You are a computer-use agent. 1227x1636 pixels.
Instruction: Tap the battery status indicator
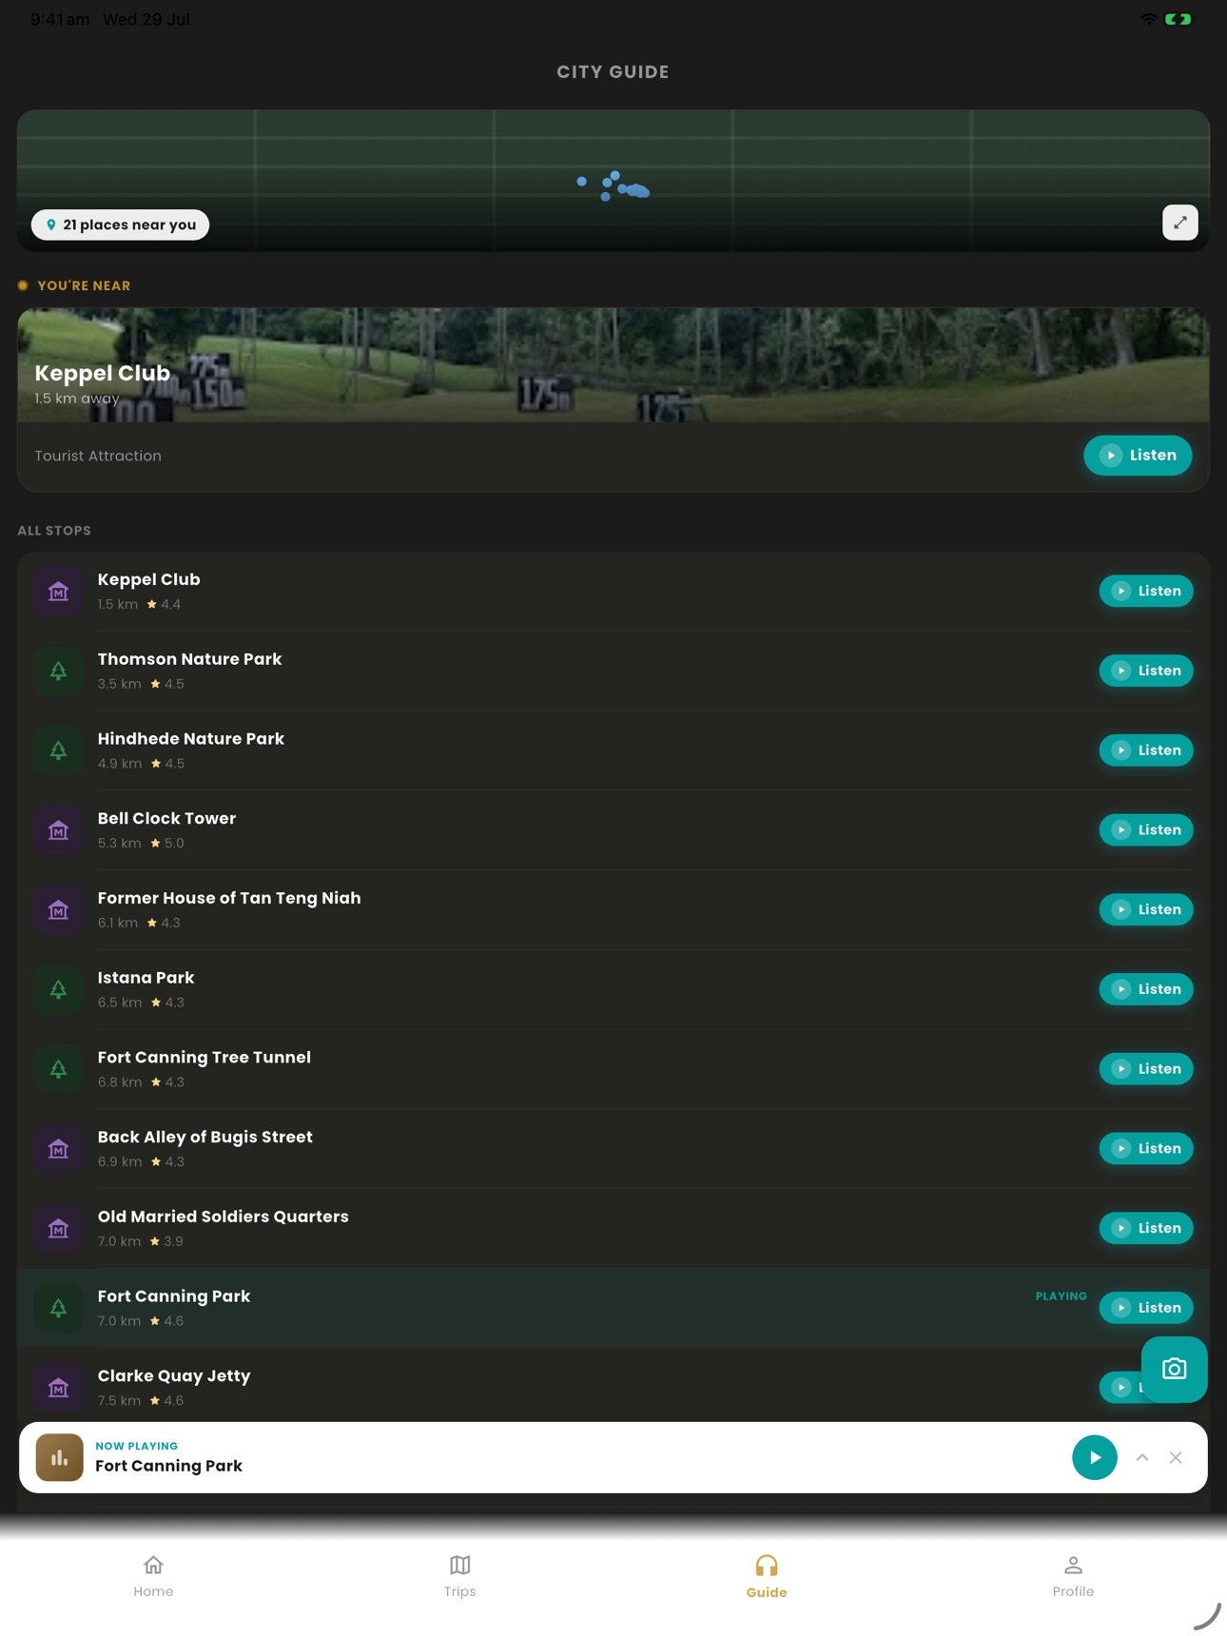click(x=1178, y=19)
